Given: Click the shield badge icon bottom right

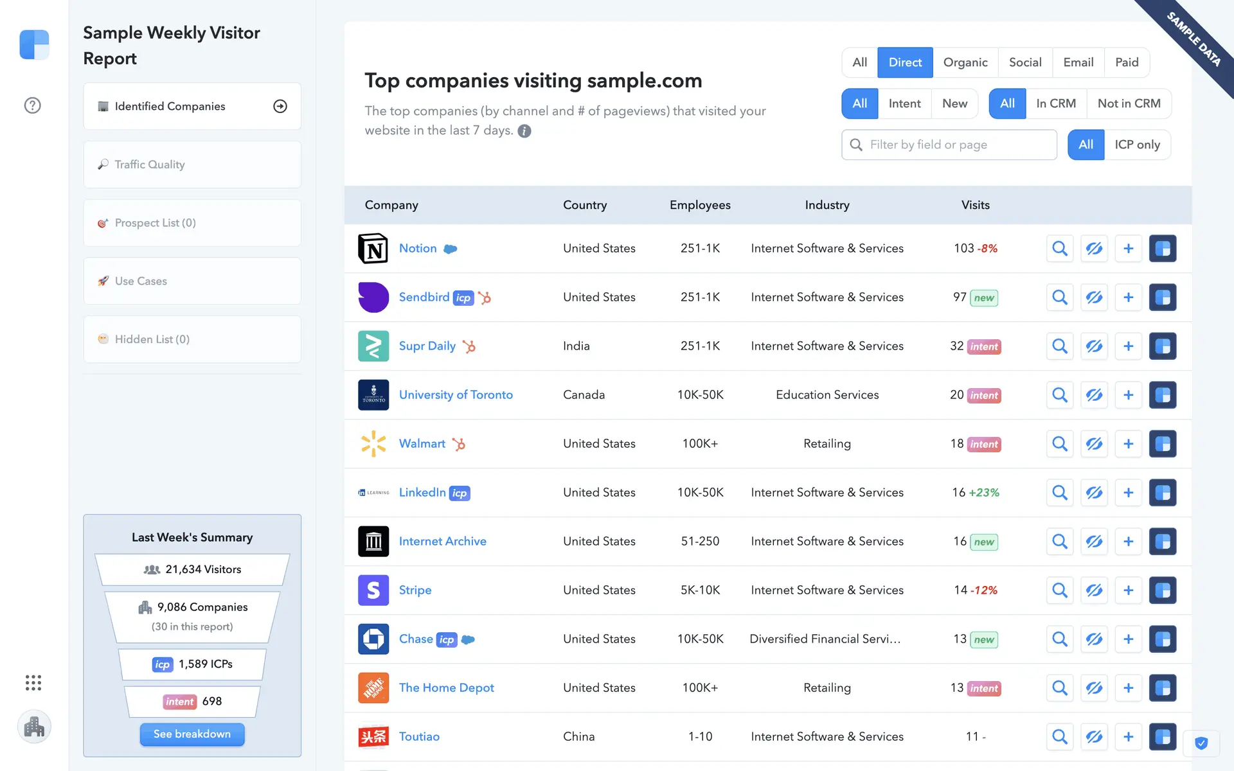Looking at the screenshot, I should 1201,743.
